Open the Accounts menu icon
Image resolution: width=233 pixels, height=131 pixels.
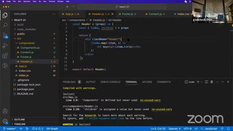tap(5, 111)
